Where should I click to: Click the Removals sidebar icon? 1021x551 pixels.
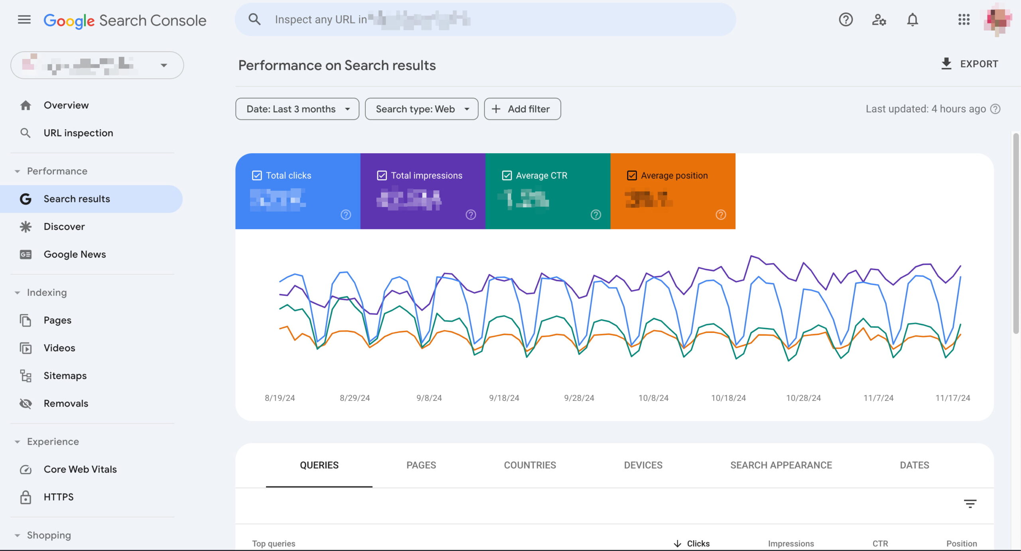tap(24, 404)
